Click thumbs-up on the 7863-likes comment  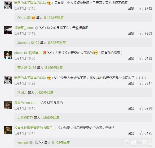(x=141, y=33)
